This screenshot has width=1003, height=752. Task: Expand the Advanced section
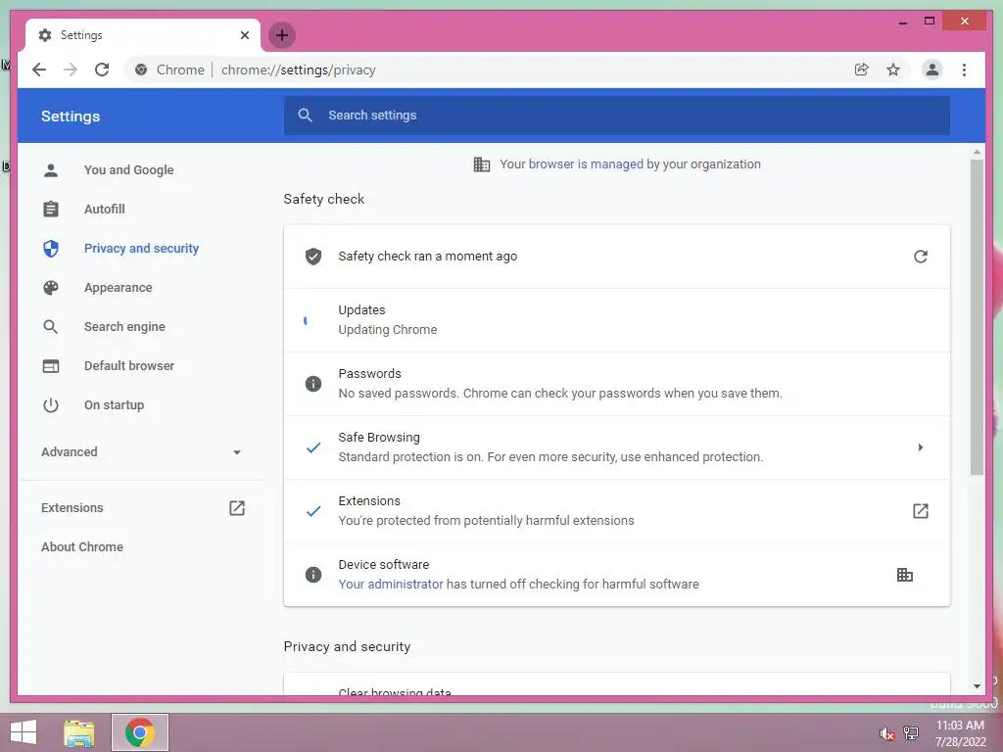141,452
